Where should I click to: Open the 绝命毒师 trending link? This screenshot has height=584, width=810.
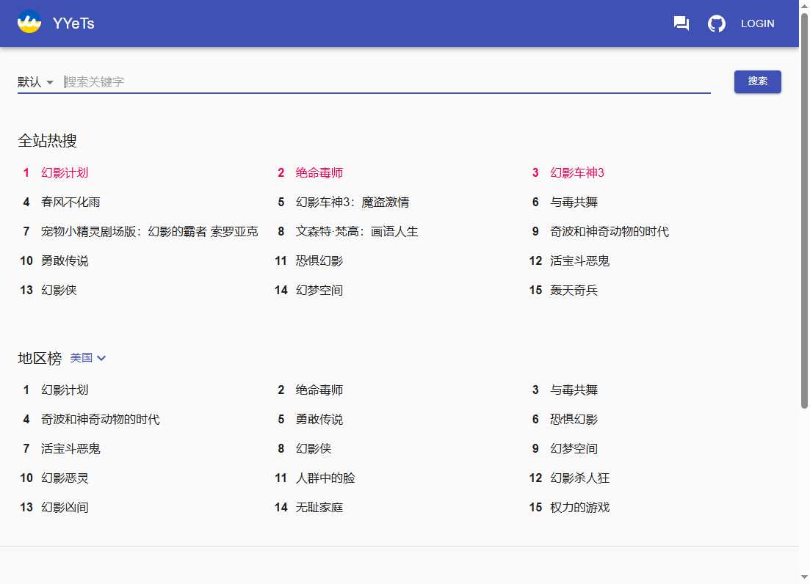coord(318,172)
